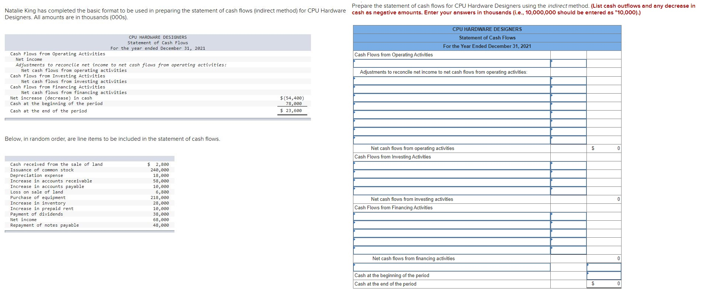706x290 pixels.
Task: Click the $ 23,600 ending cash value
Action: (x=291, y=111)
